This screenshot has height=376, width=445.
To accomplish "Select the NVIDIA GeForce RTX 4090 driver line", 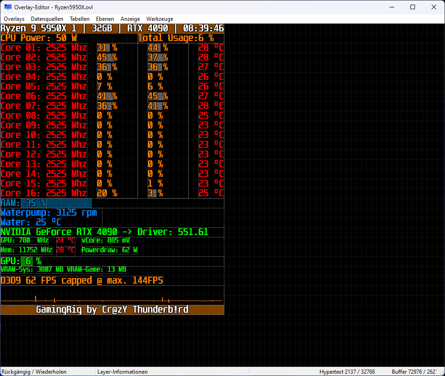I will coord(104,232).
